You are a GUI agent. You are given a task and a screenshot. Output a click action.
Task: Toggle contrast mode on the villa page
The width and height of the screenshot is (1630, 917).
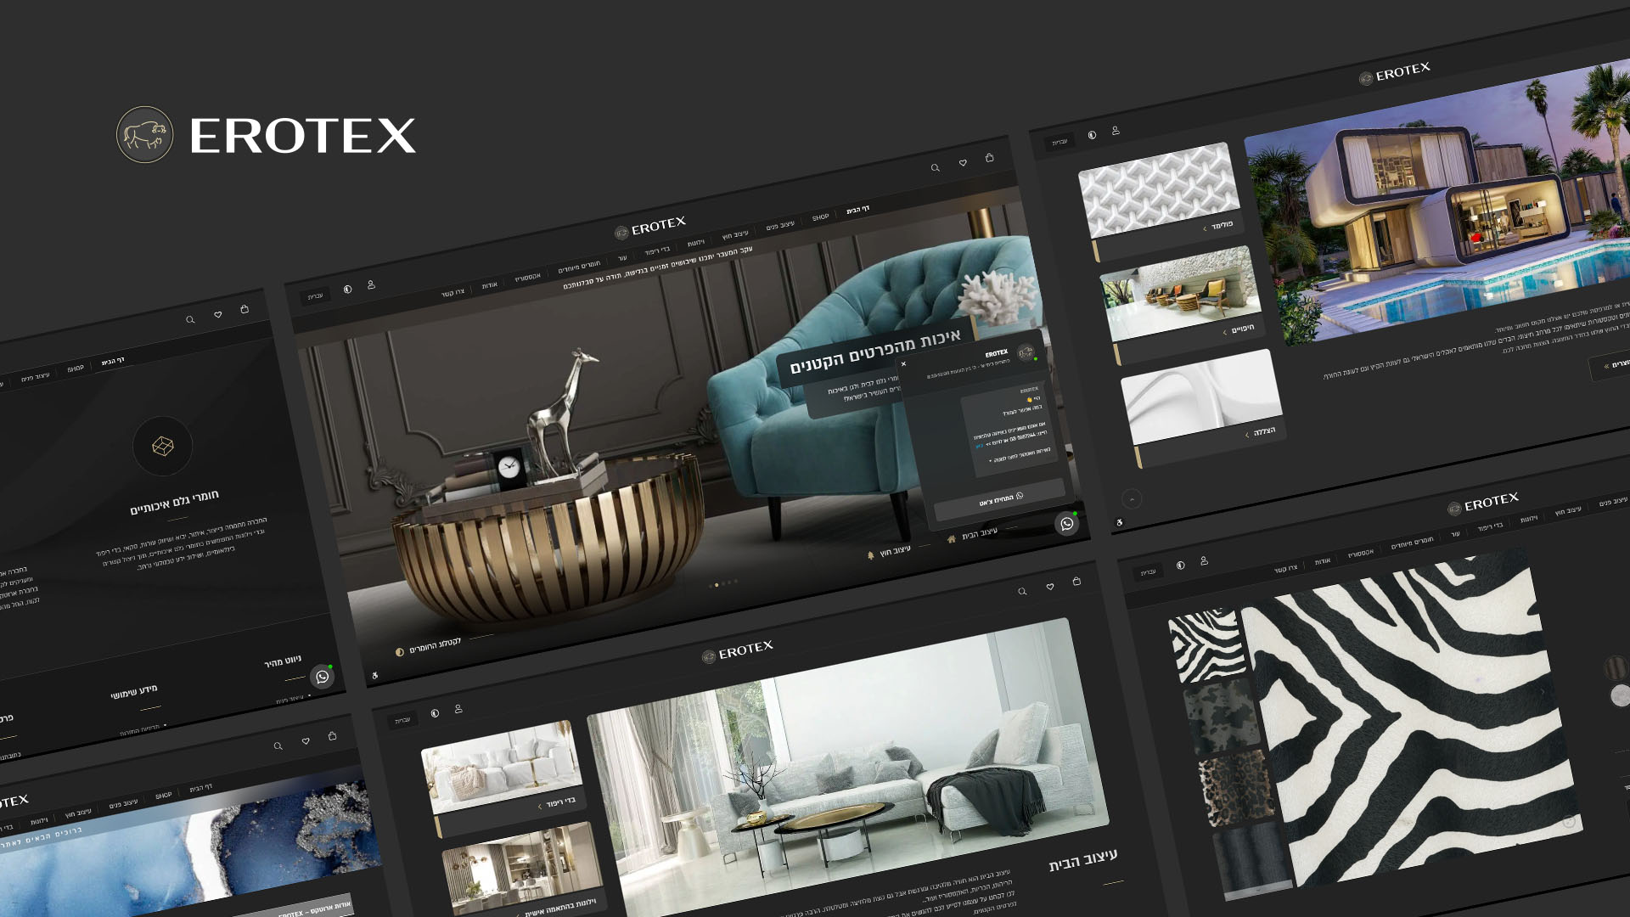coord(1092,135)
